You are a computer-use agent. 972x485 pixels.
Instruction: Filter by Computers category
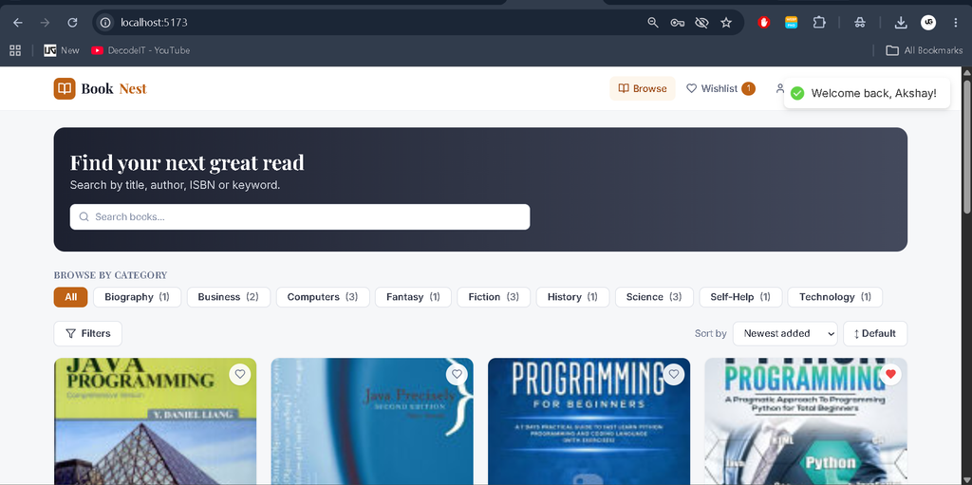pos(323,297)
